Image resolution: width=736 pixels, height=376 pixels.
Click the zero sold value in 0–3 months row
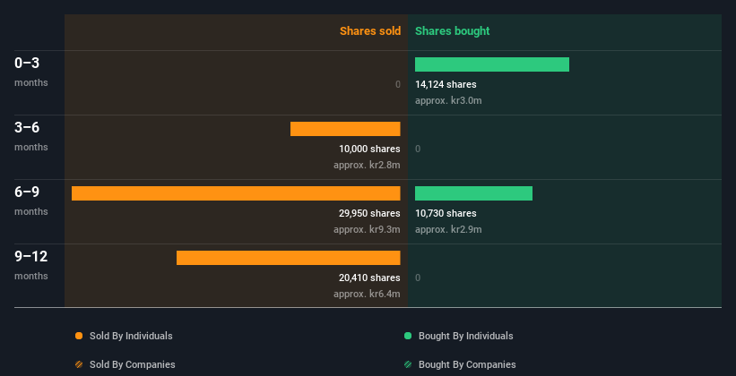point(397,84)
